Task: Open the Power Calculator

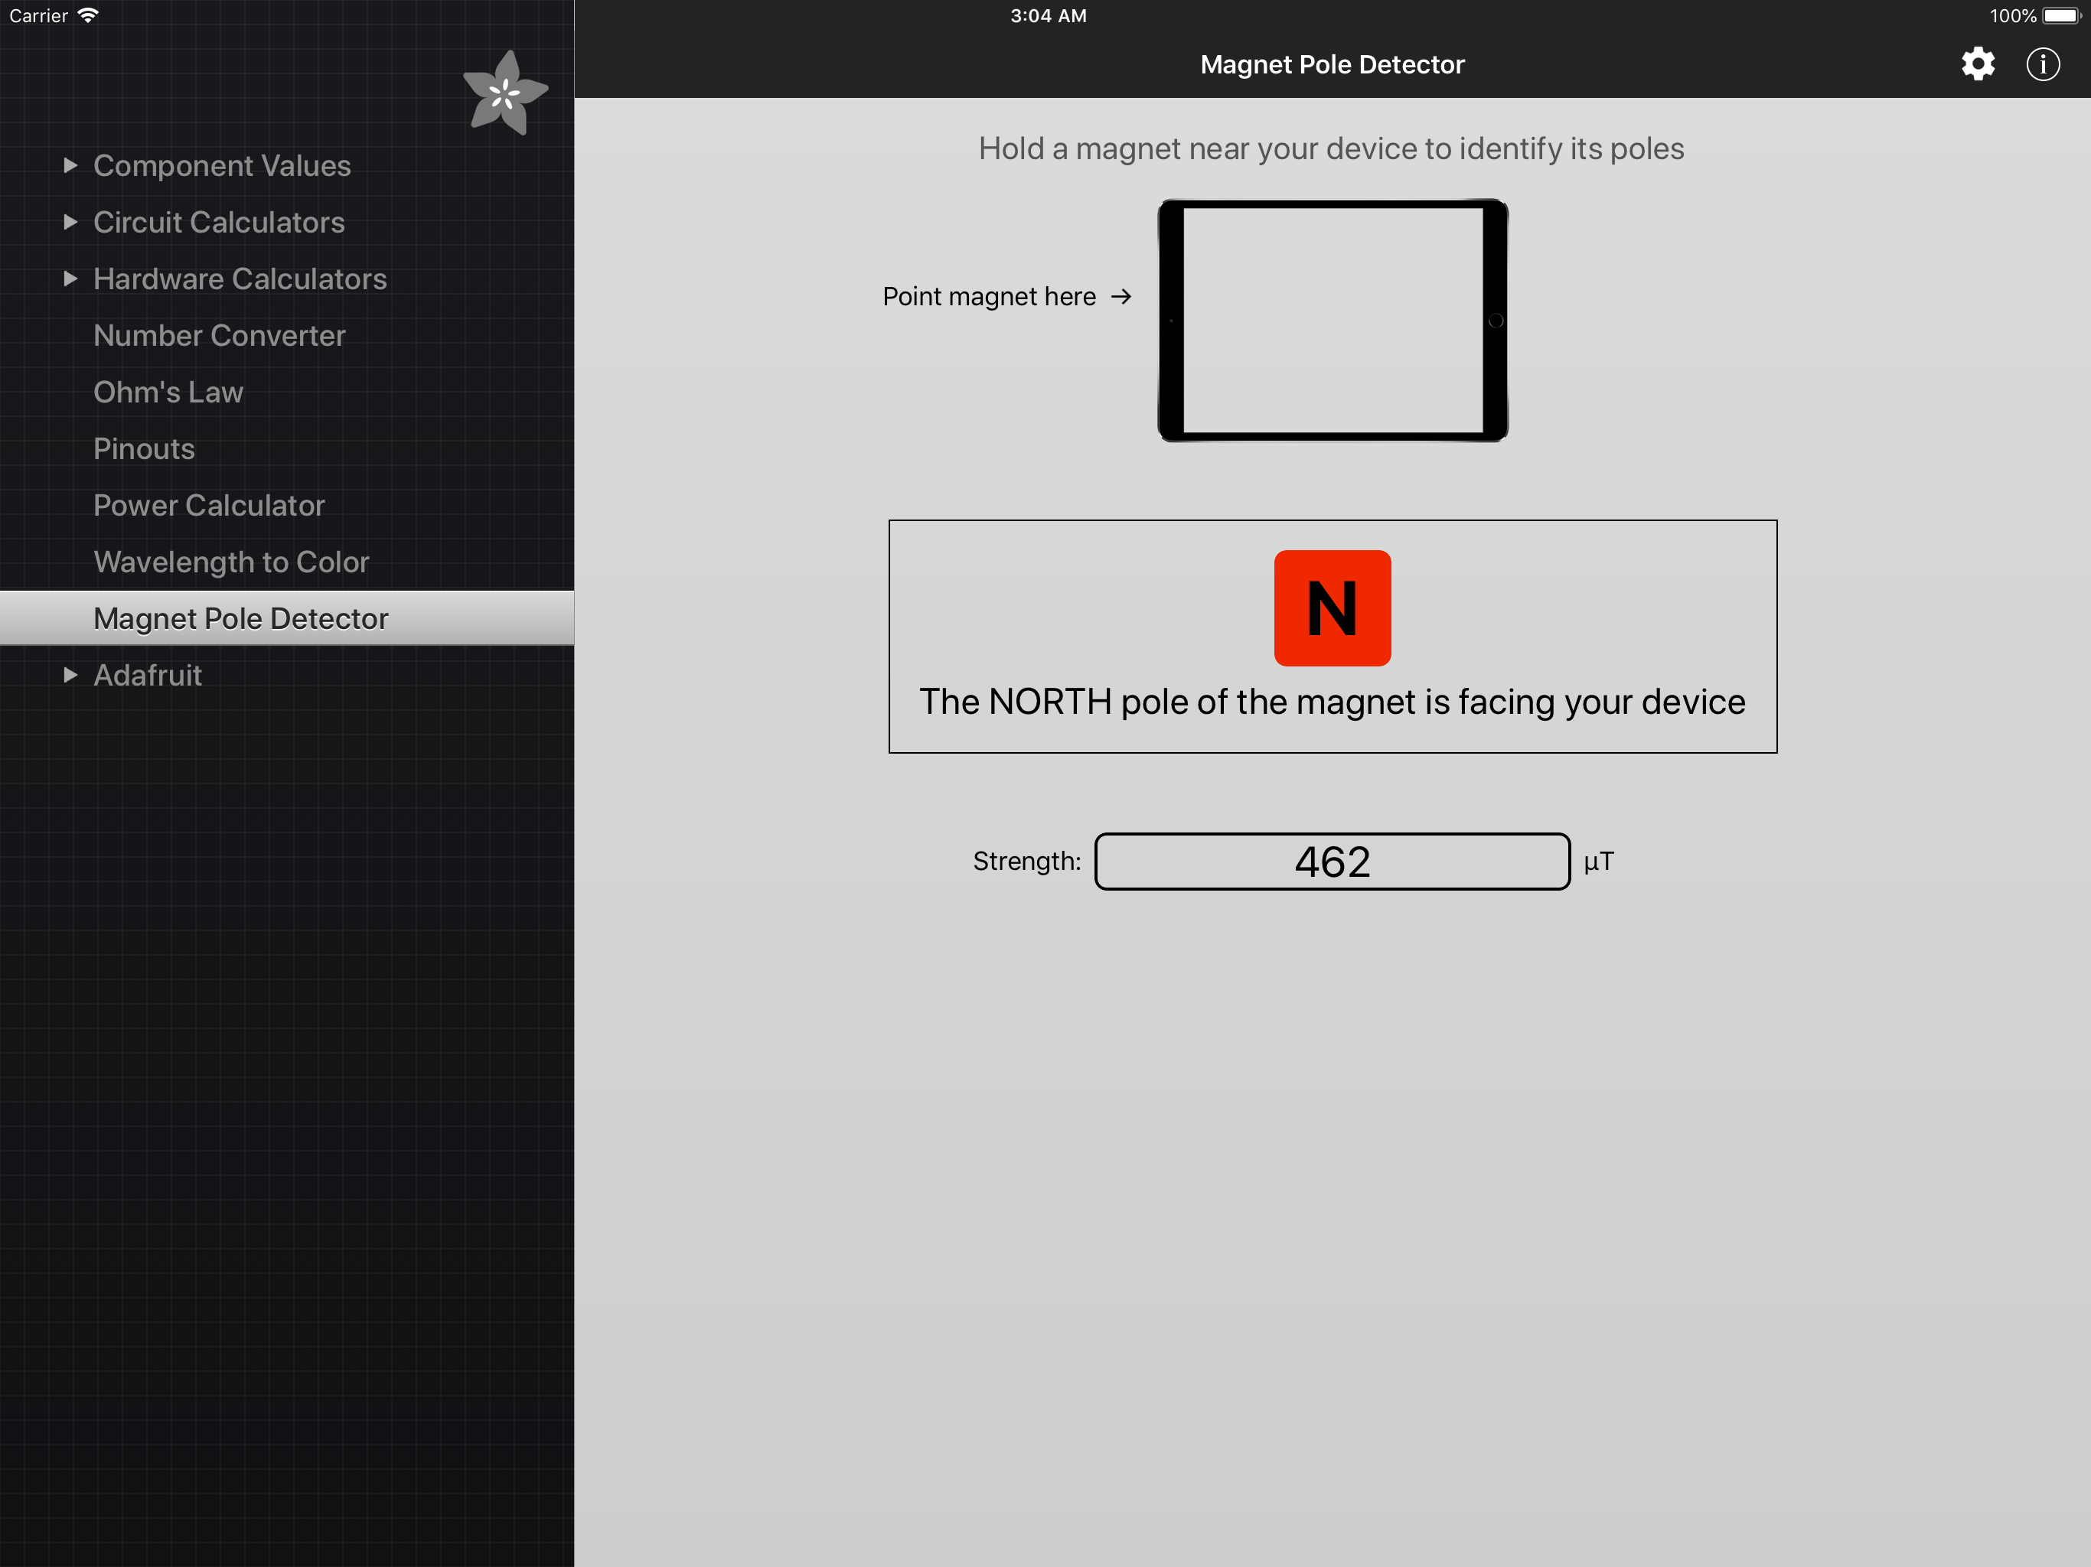Action: pyautogui.click(x=209, y=506)
